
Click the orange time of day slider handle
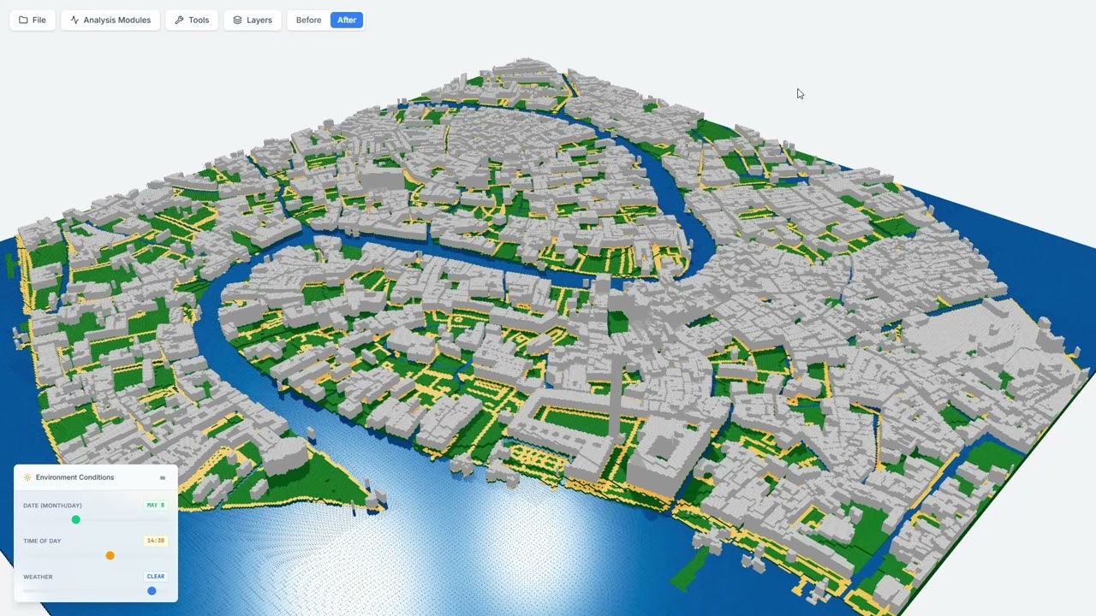point(110,555)
